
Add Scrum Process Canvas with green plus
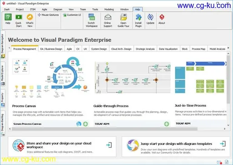click(x=86, y=124)
